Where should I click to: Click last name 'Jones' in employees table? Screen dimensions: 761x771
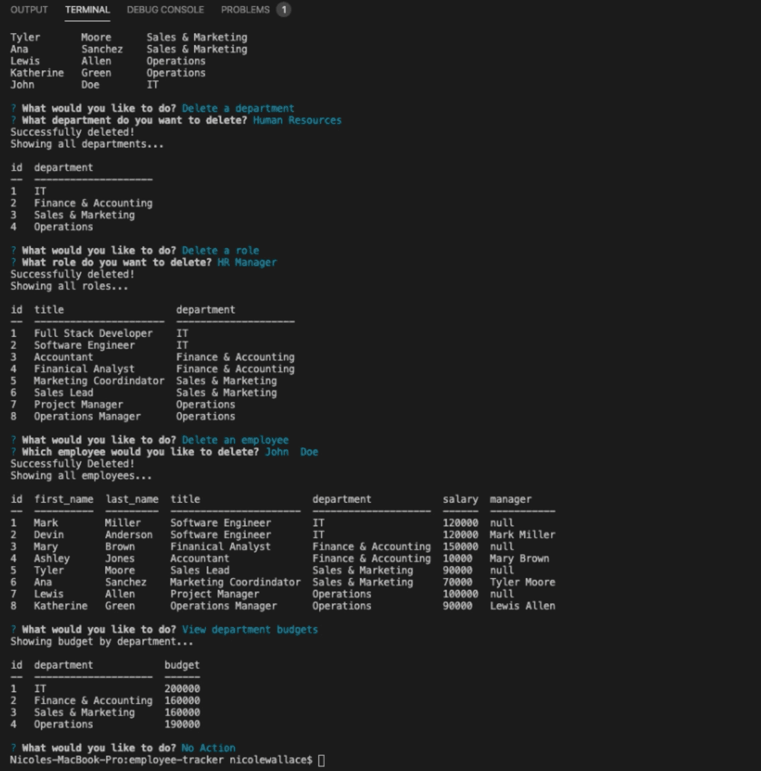click(x=120, y=559)
